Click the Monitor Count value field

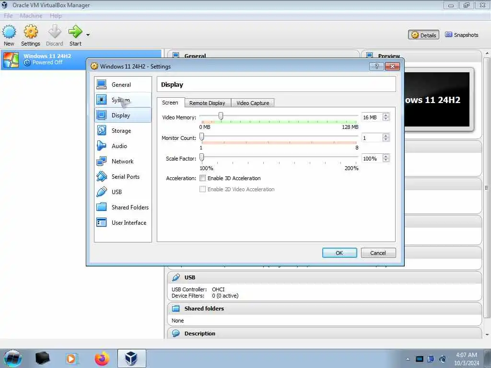[x=372, y=138]
